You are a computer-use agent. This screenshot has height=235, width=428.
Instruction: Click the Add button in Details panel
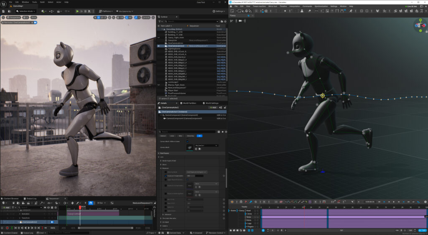[x=212, y=107]
